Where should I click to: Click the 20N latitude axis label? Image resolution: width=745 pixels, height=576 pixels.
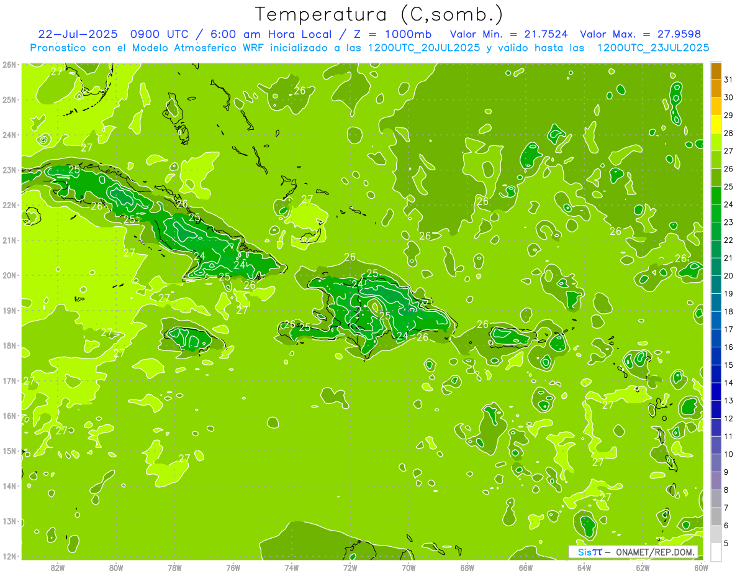(9, 275)
